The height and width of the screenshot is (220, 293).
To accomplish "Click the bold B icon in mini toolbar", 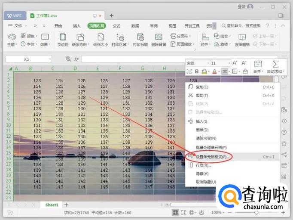I will click(x=197, y=71).
